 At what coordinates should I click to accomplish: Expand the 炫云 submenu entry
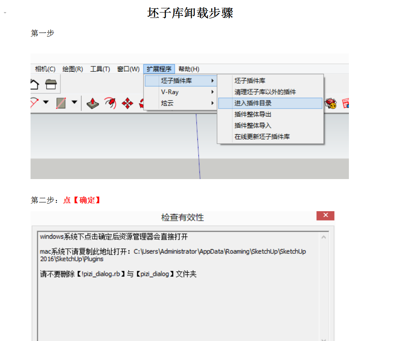point(181,103)
